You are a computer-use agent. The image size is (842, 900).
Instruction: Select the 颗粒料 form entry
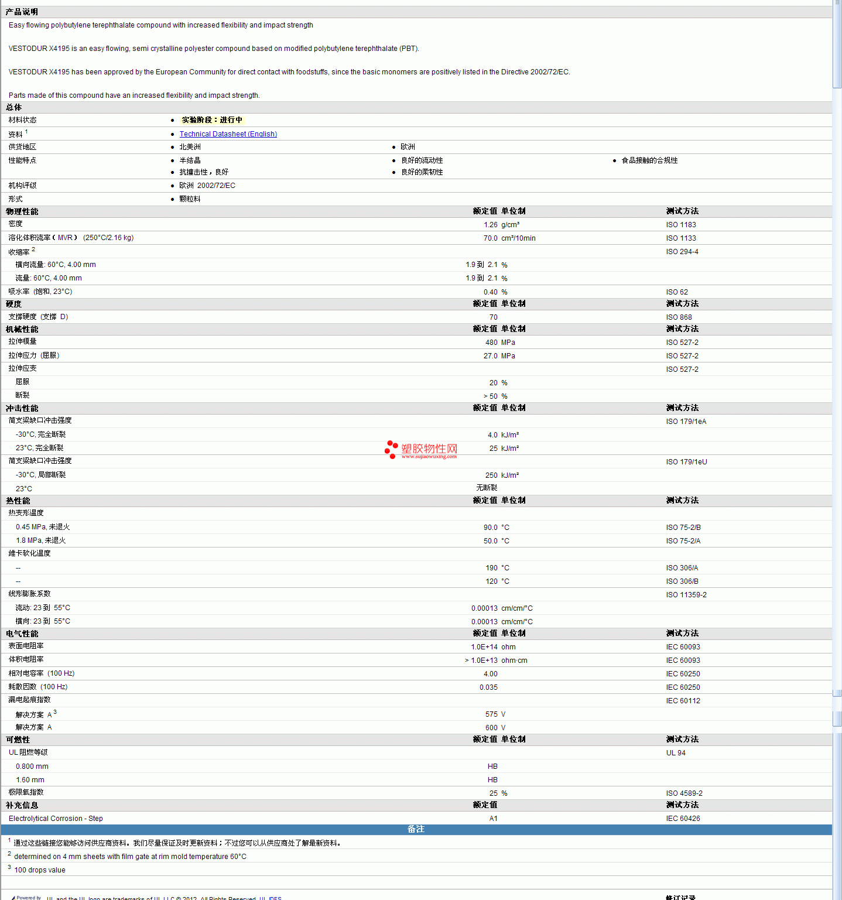190,199
